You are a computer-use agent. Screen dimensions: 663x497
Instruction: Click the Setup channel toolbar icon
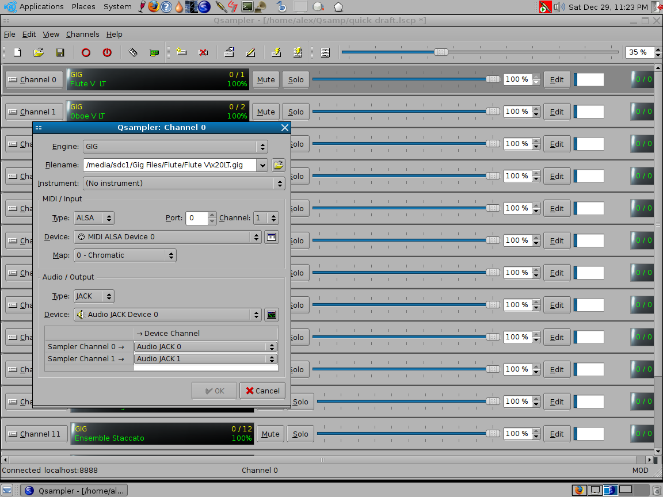click(x=230, y=52)
